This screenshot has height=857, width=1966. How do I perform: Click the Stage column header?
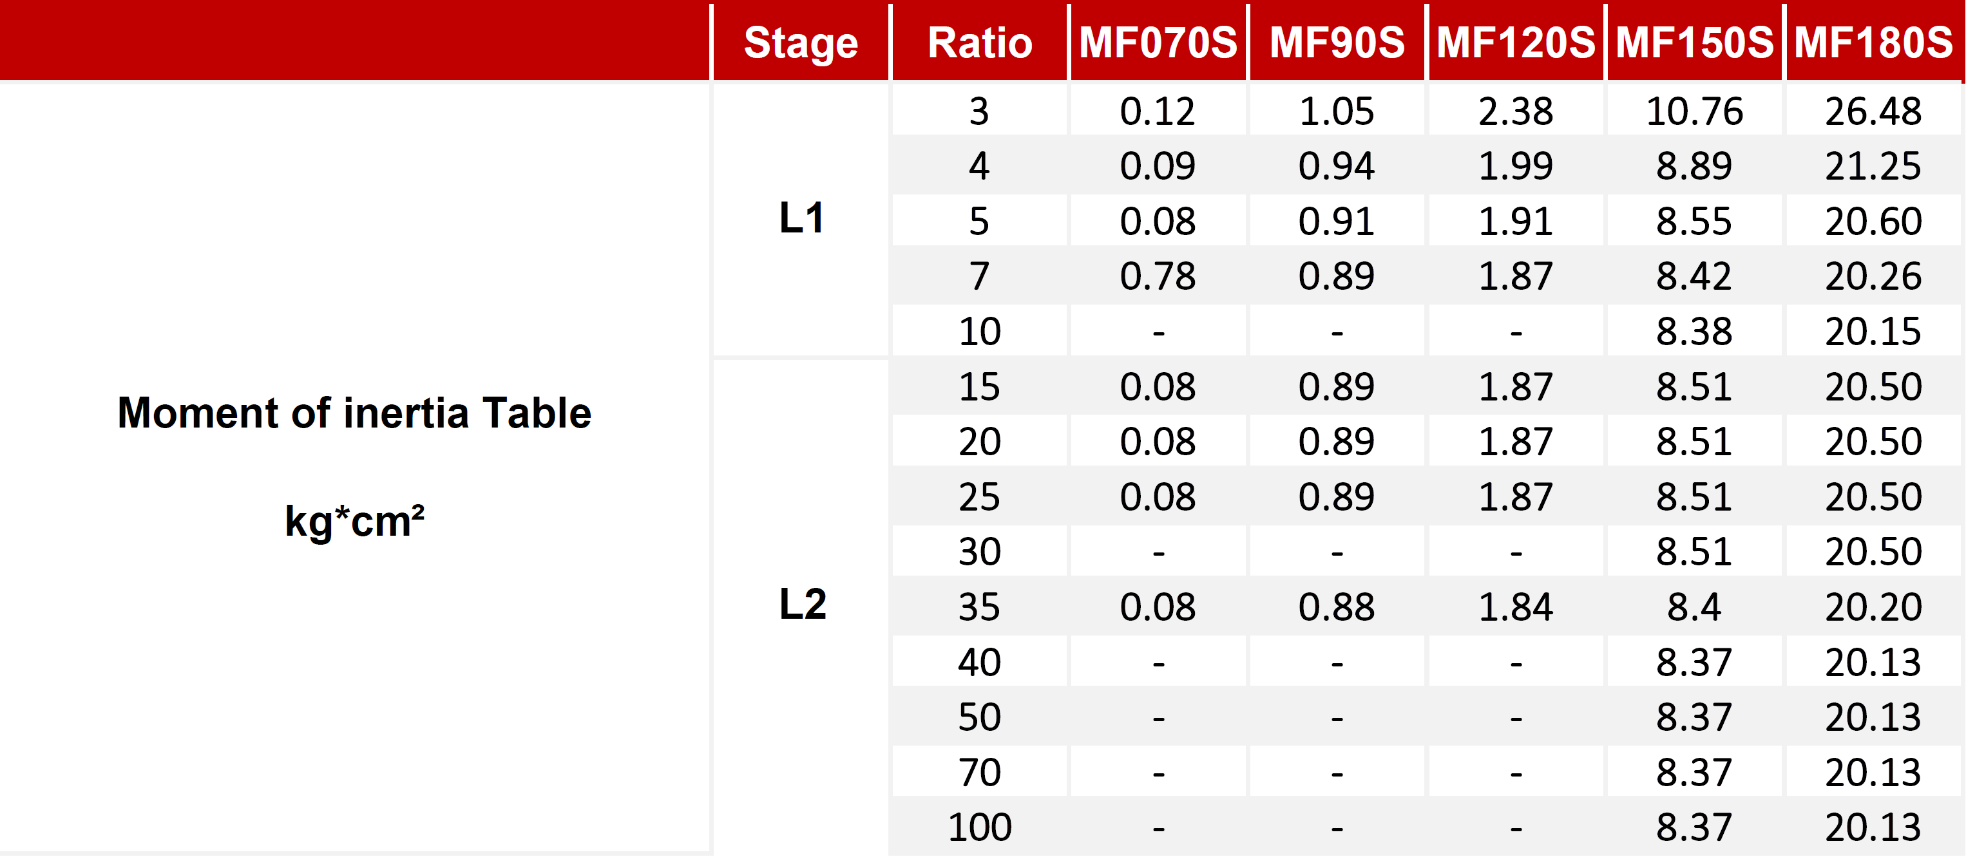(x=801, y=42)
